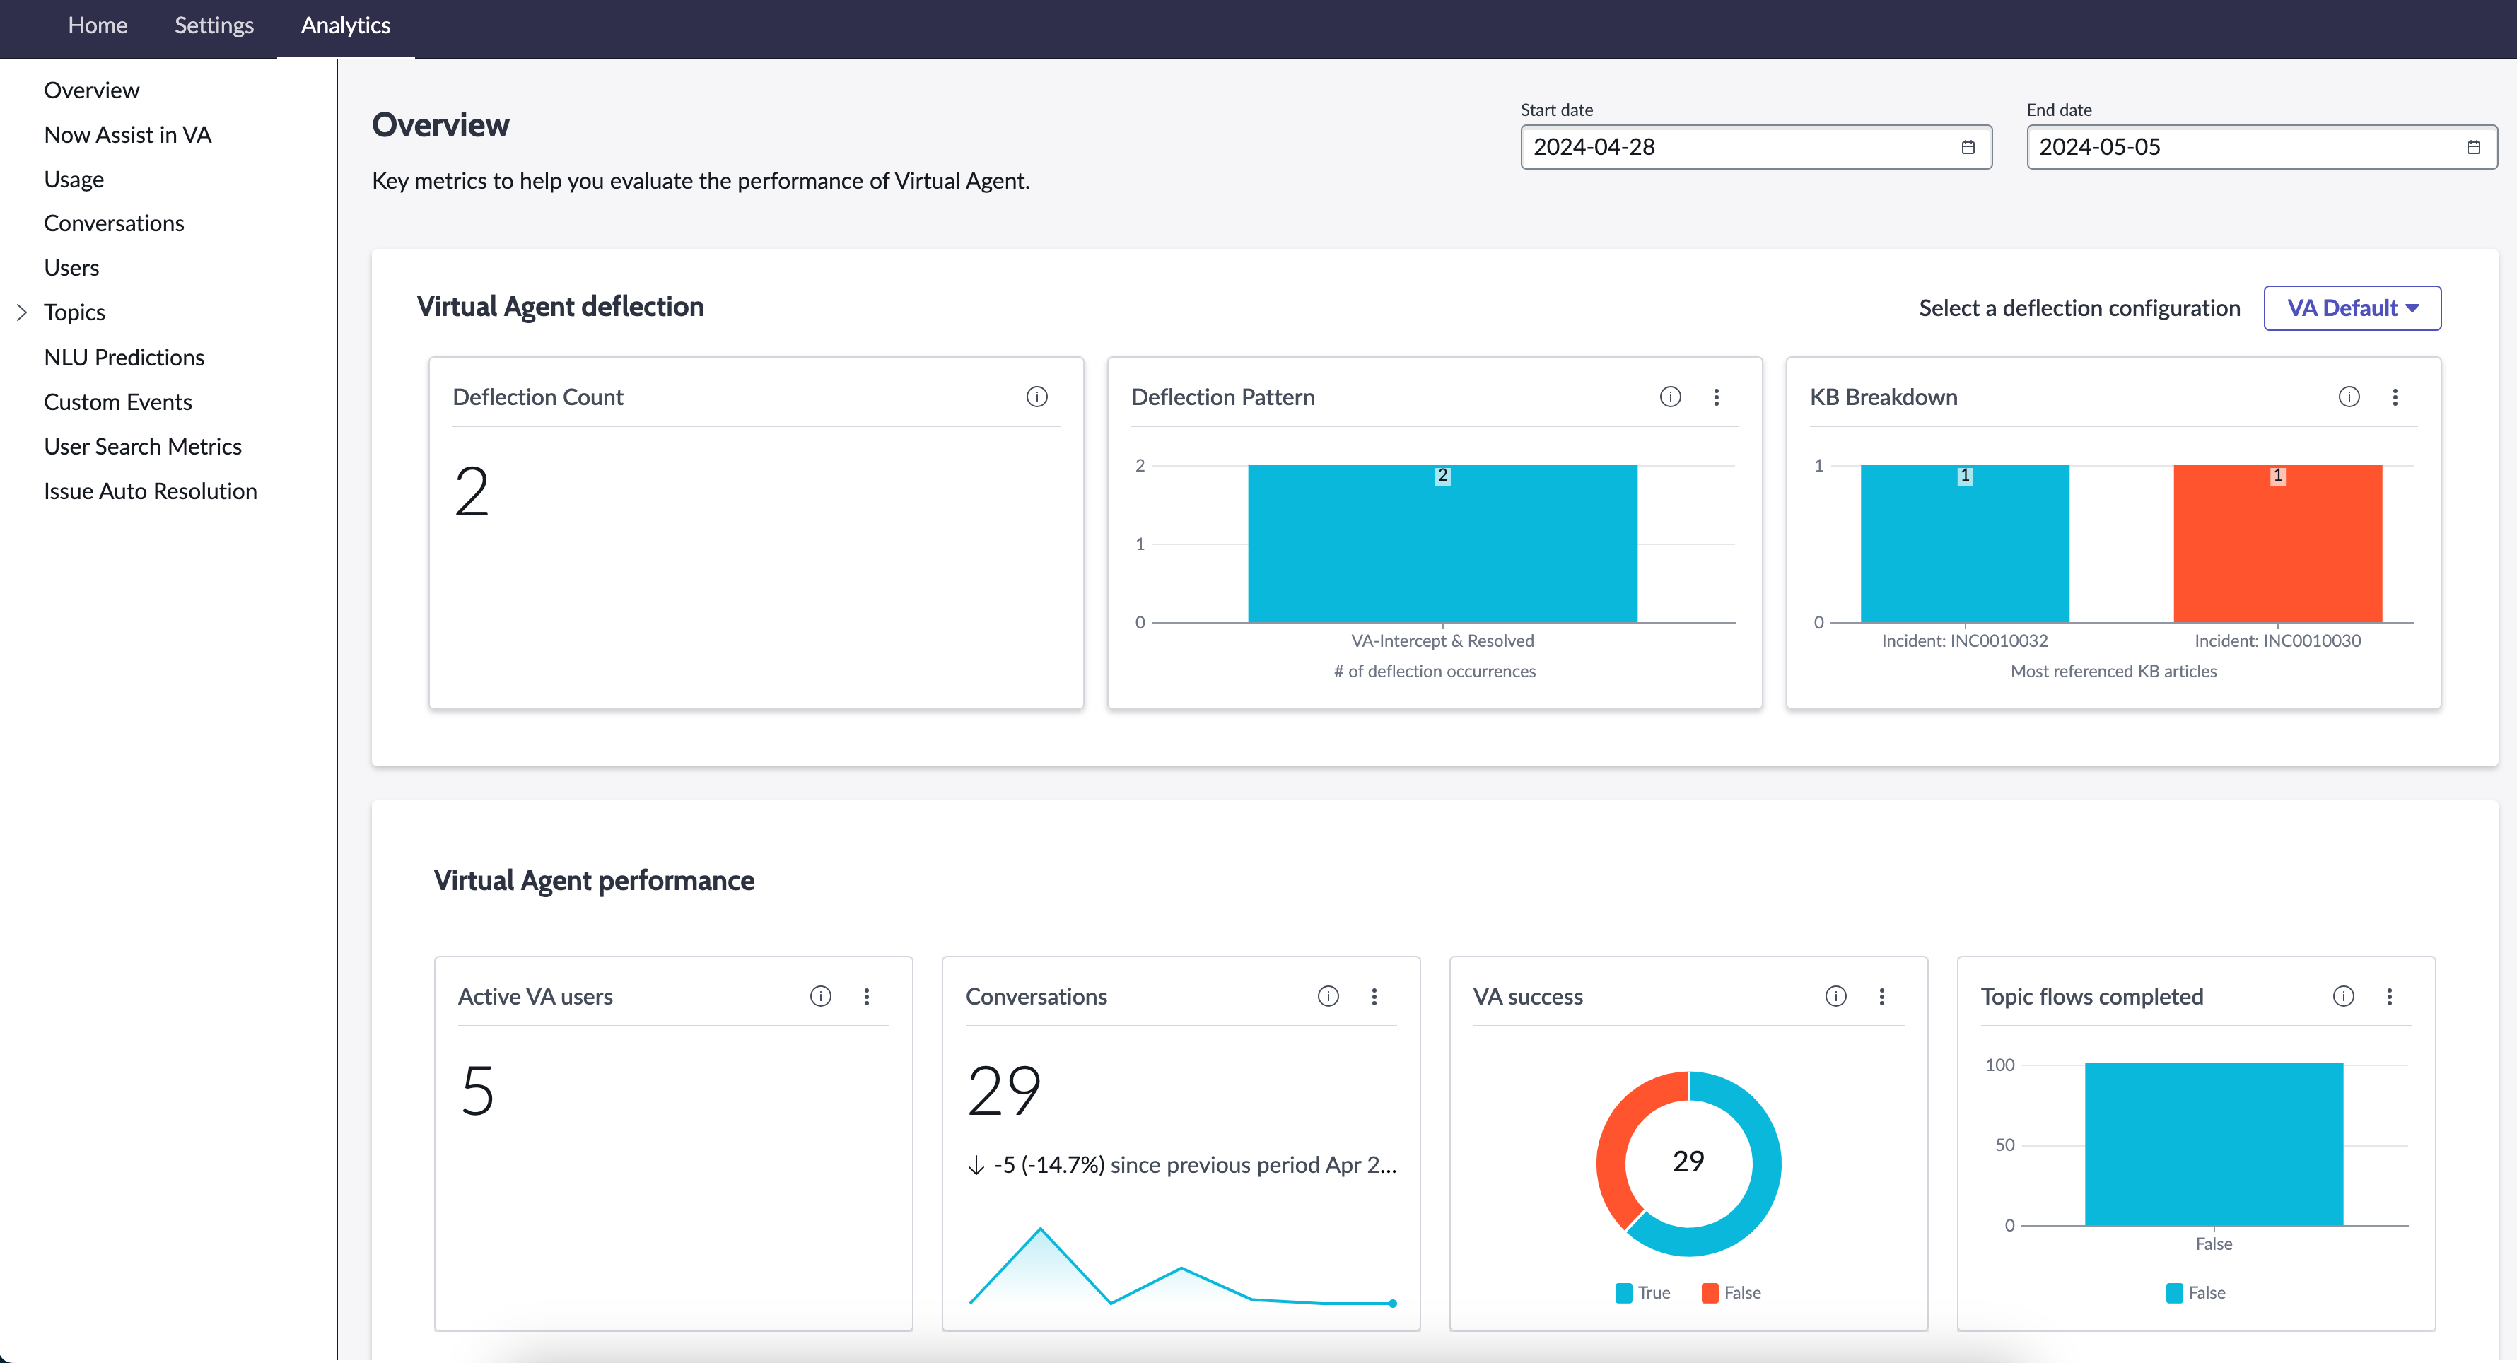Open the Start date calendar picker
The image size is (2517, 1363).
[1968, 148]
